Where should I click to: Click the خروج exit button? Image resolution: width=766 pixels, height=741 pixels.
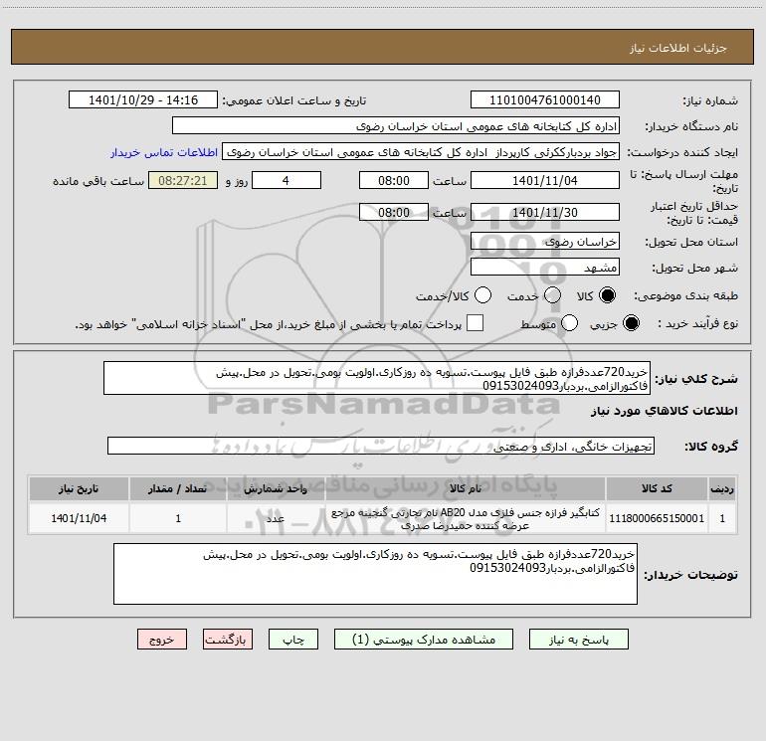click(x=162, y=640)
